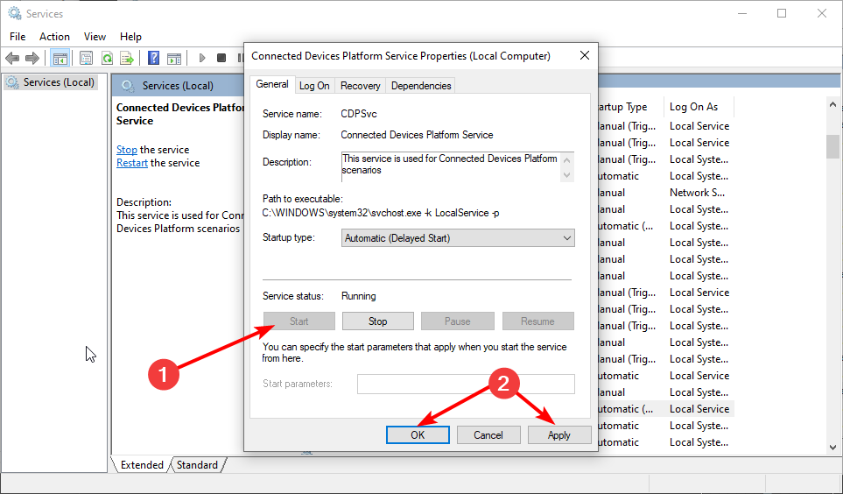Click the Restart the service link

click(132, 163)
